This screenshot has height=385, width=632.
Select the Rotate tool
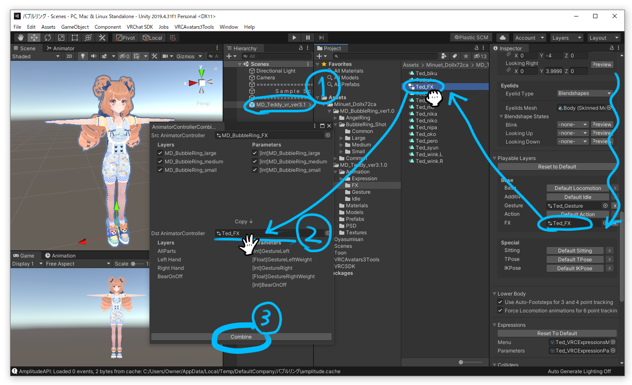point(47,38)
